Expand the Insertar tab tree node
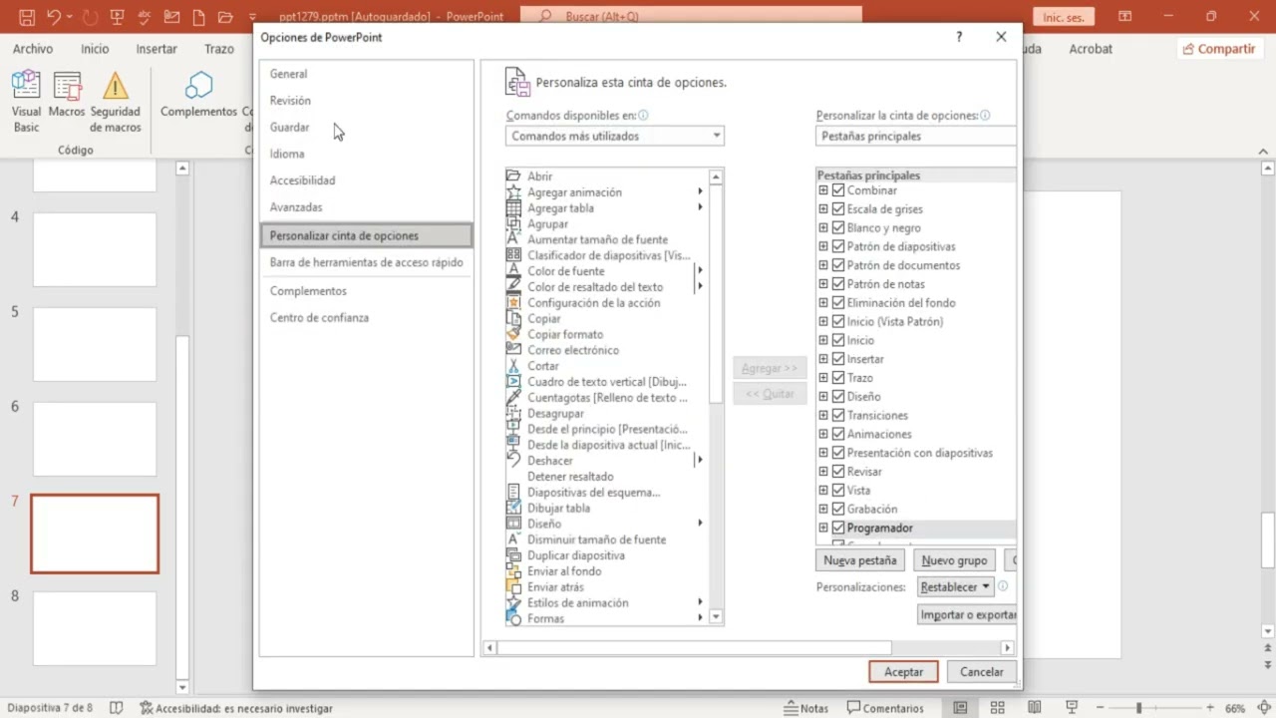Viewport: 1276px width, 718px height. pyautogui.click(x=823, y=359)
